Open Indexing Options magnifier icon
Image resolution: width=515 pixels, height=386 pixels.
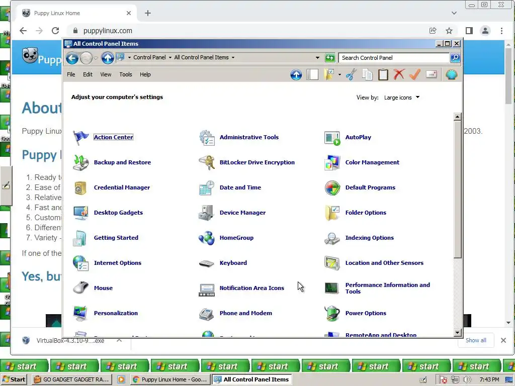point(332,238)
